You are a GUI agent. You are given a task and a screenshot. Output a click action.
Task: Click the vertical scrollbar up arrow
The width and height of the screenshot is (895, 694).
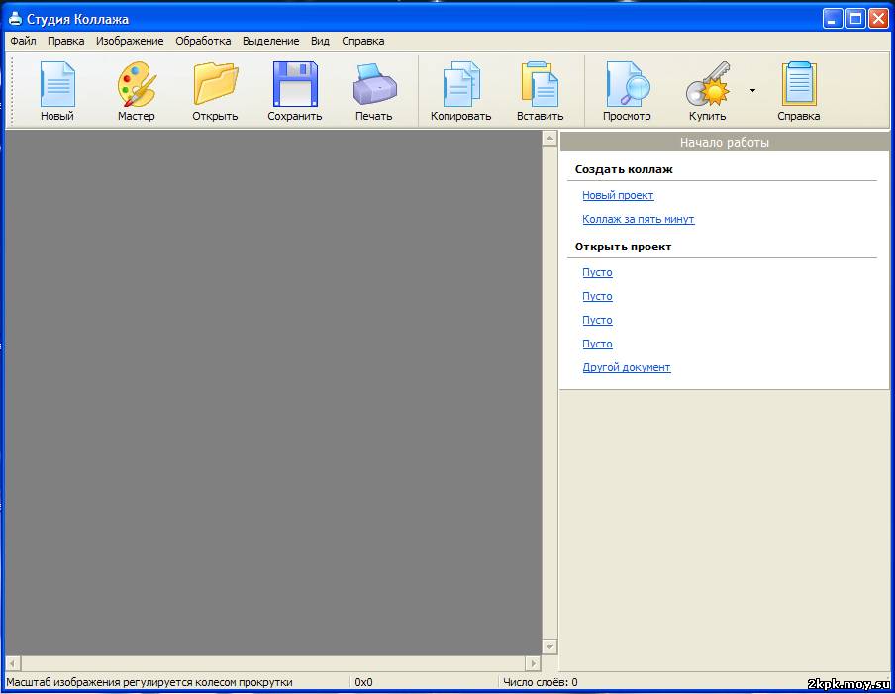coord(549,139)
